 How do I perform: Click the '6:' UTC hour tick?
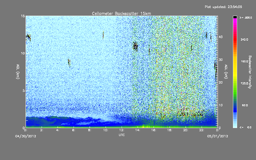[x=74, y=130]
